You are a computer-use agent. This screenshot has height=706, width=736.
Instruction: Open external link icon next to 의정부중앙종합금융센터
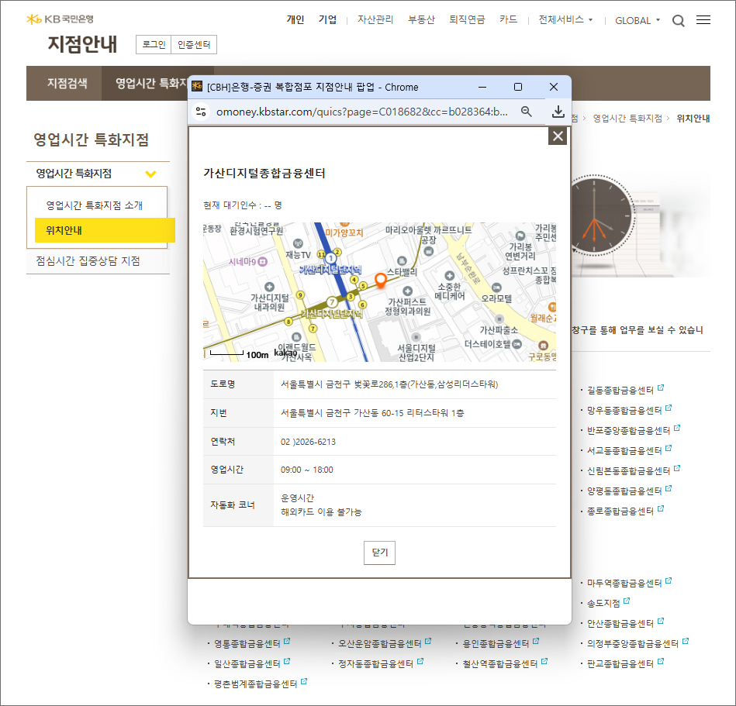[686, 641]
